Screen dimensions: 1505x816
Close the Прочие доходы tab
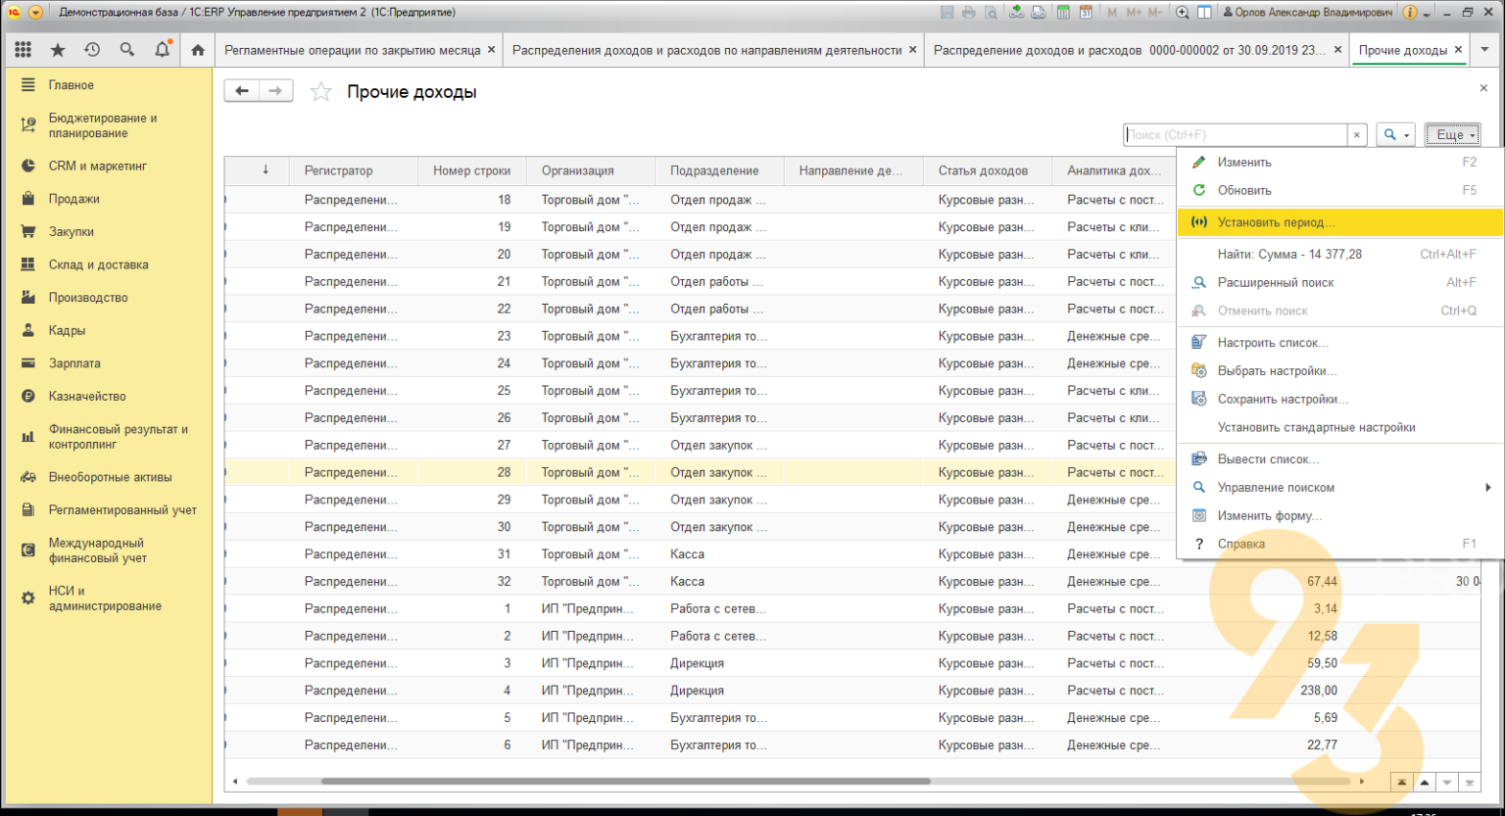tap(1458, 50)
